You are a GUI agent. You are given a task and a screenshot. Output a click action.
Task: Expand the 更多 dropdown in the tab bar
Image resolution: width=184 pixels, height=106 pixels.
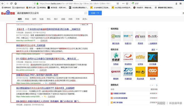(85, 19)
